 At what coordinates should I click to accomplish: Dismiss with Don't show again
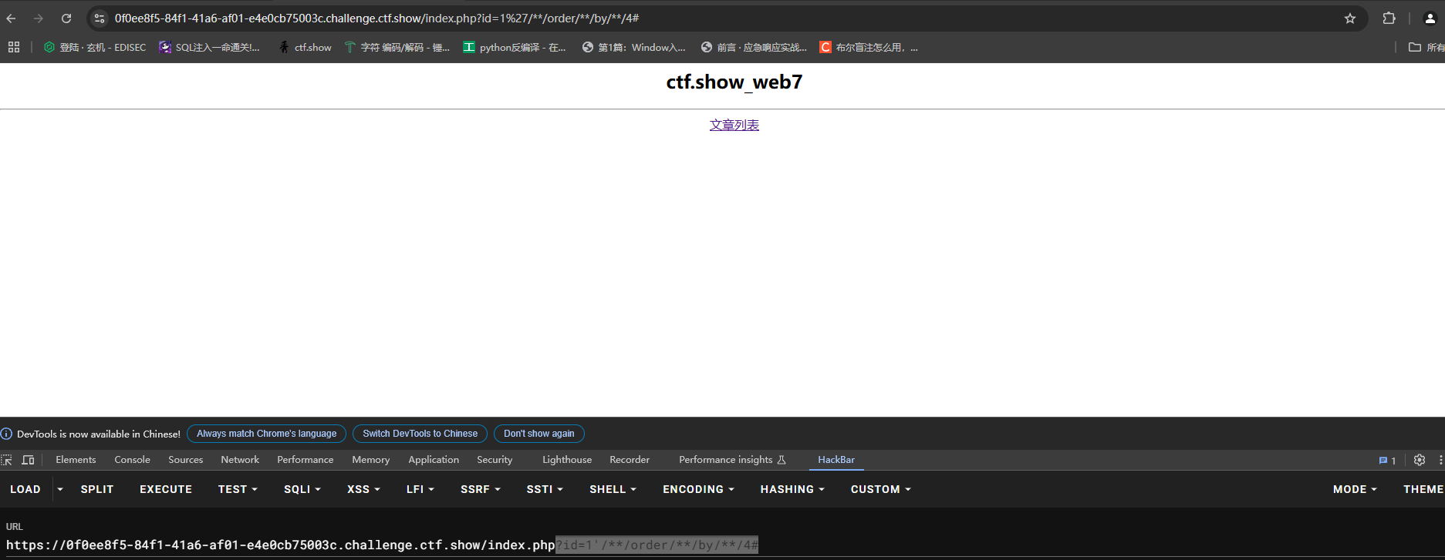click(x=539, y=434)
